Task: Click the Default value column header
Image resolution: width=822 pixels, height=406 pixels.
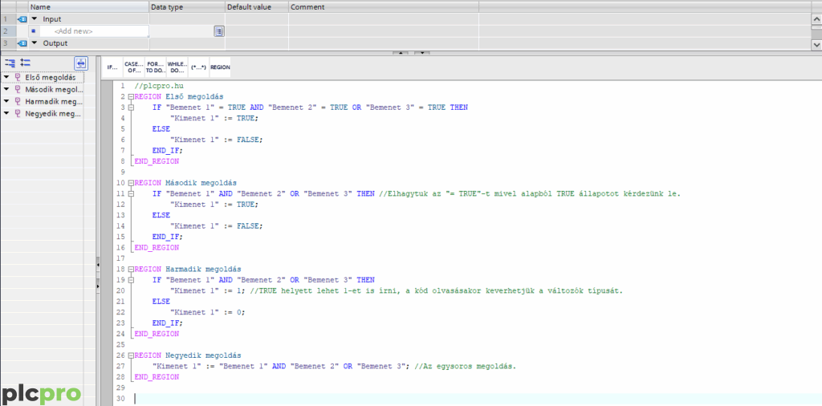Action: click(x=257, y=7)
